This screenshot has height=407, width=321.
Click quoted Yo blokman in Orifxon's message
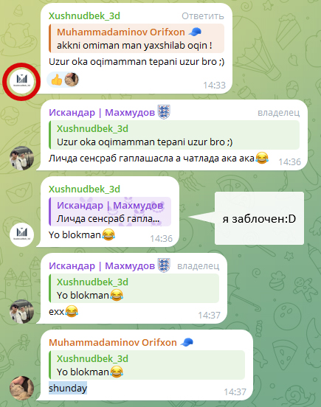click(x=147, y=365)
